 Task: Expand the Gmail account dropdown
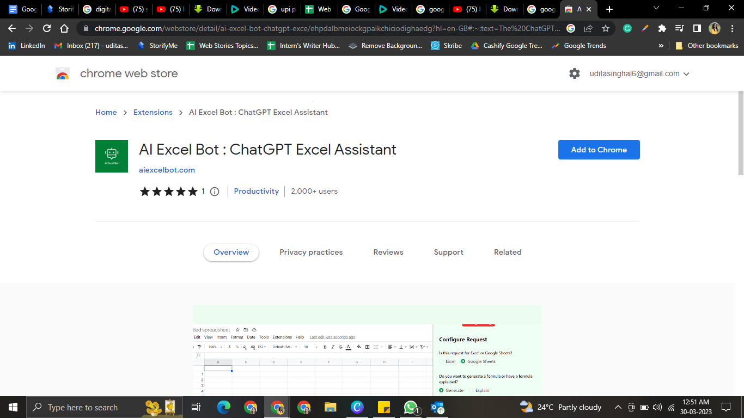pyautogui.click(x=686, y=73)
